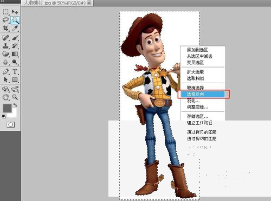Select the Hand tool
The image size is (271, 201).
(5, 97)
